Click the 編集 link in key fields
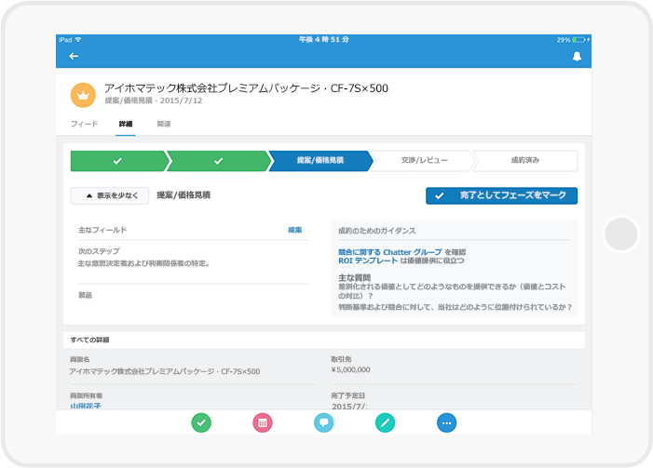The height and width of the screenshot is (468, 653). [294, 230]
